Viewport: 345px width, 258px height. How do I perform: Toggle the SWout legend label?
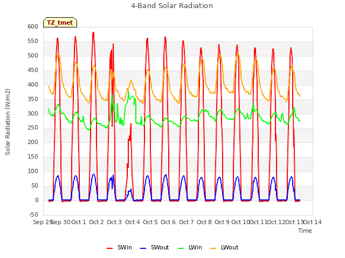pyautogui.click(x=160, y=247)
